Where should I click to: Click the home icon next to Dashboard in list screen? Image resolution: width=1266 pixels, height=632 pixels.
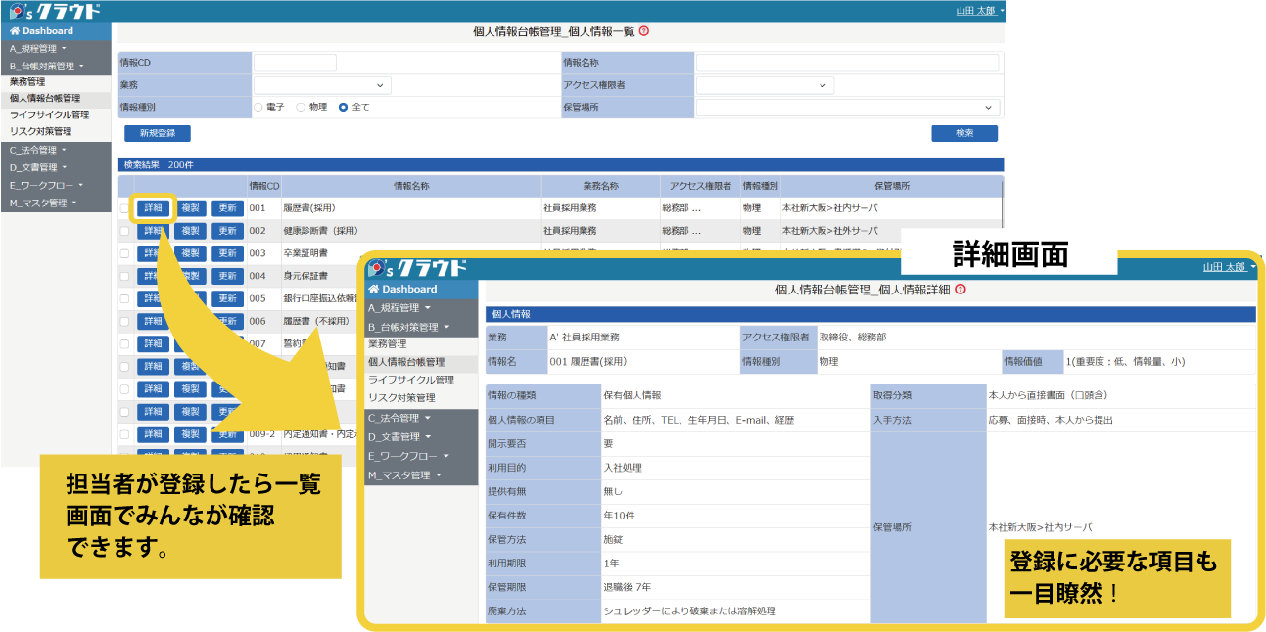tap(15, 31)
